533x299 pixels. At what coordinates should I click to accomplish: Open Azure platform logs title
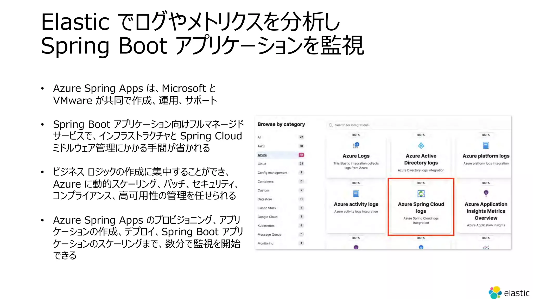click(486, 156)
